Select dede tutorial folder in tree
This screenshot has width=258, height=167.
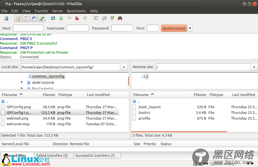[x=43, y=83]
